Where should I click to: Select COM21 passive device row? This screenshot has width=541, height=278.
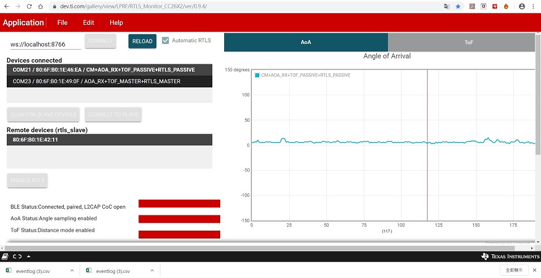coord(110,69)
